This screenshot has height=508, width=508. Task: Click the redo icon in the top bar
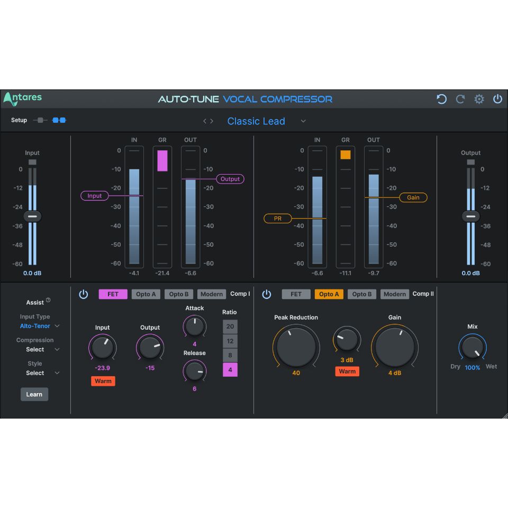point(460,99)
